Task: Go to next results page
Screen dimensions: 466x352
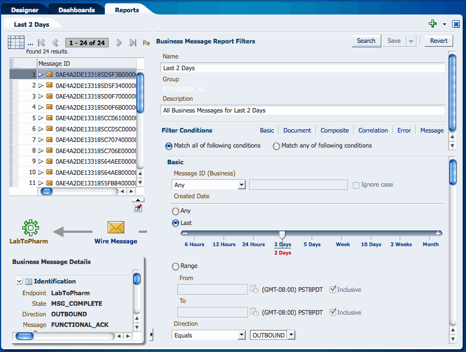Action: [x=119, y=43]
